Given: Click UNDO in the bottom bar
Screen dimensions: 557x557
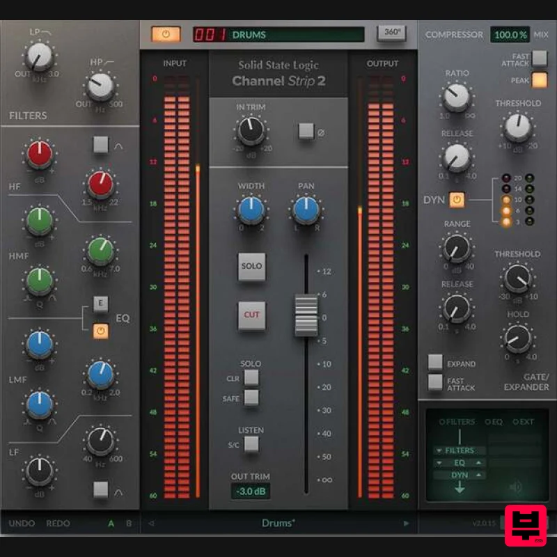Looking at the screenshot, I should 22,524.
